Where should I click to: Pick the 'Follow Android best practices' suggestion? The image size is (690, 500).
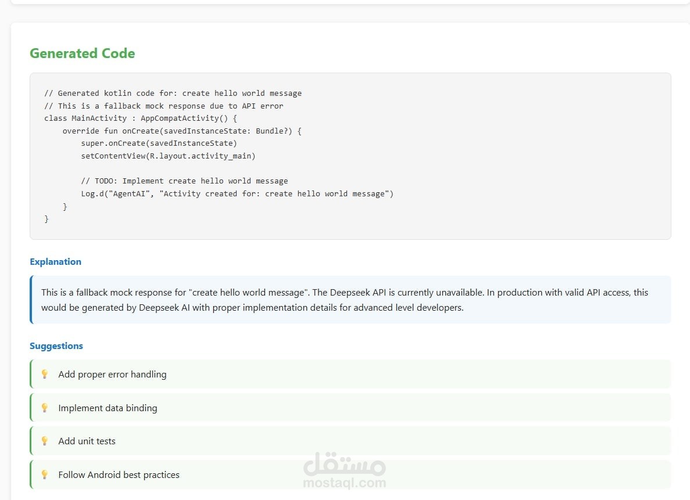tap(119, 475)
